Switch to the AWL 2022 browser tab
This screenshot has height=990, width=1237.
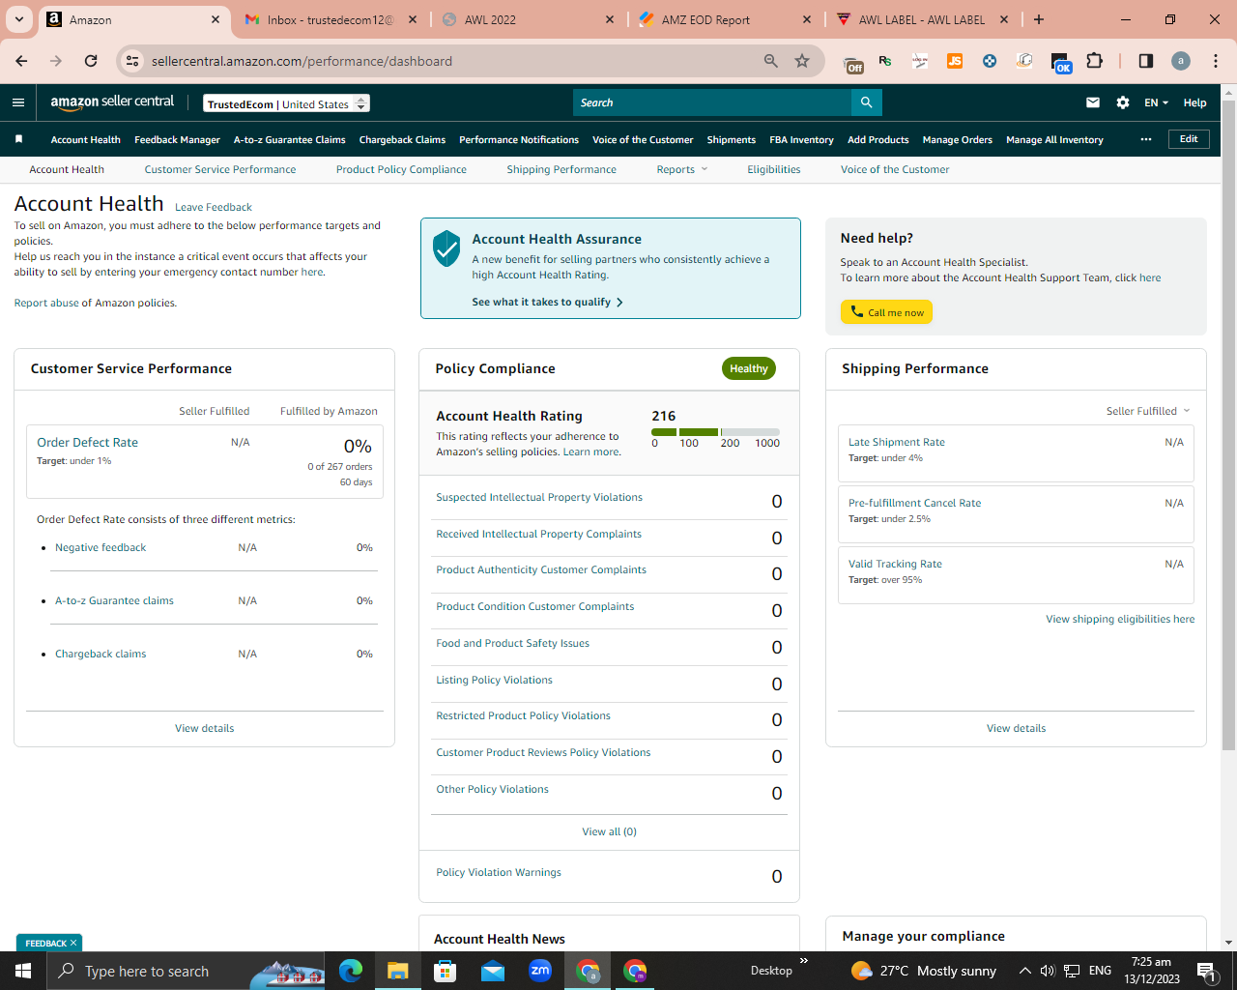click(527, 19)
